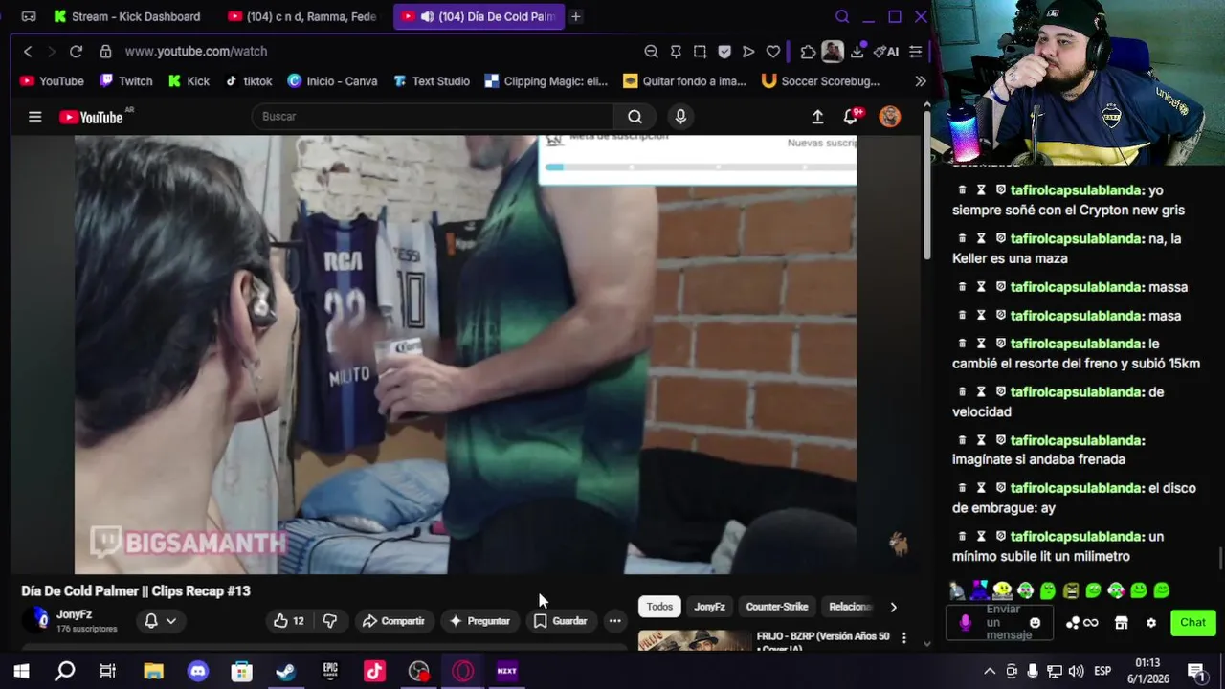The image size is (1225, 689).
Task: Open the Inicio - Canva bookmark
Action: click(x=332, y=81)
